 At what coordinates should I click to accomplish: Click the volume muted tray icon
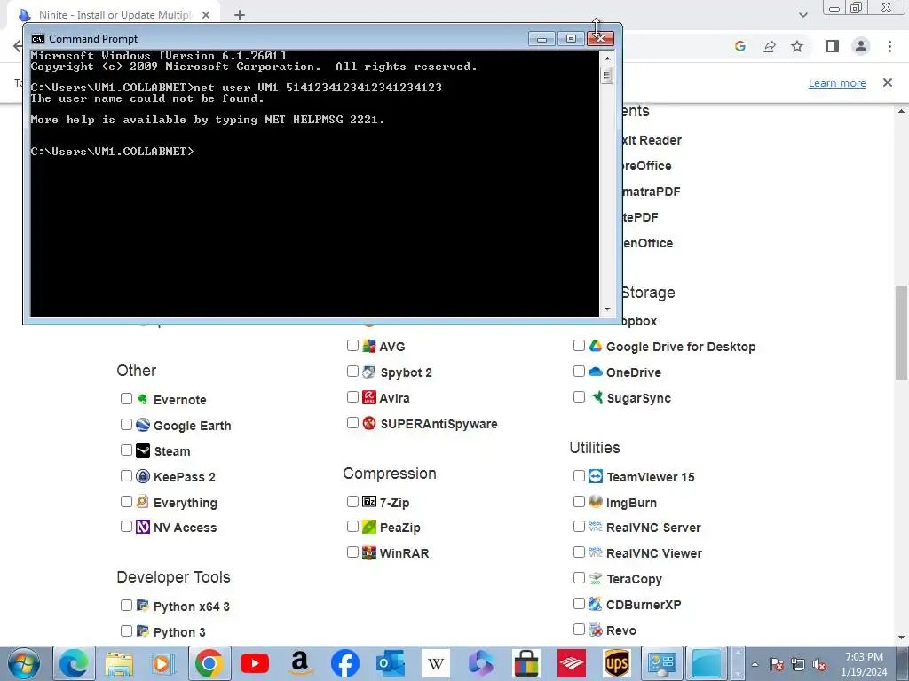819,665
